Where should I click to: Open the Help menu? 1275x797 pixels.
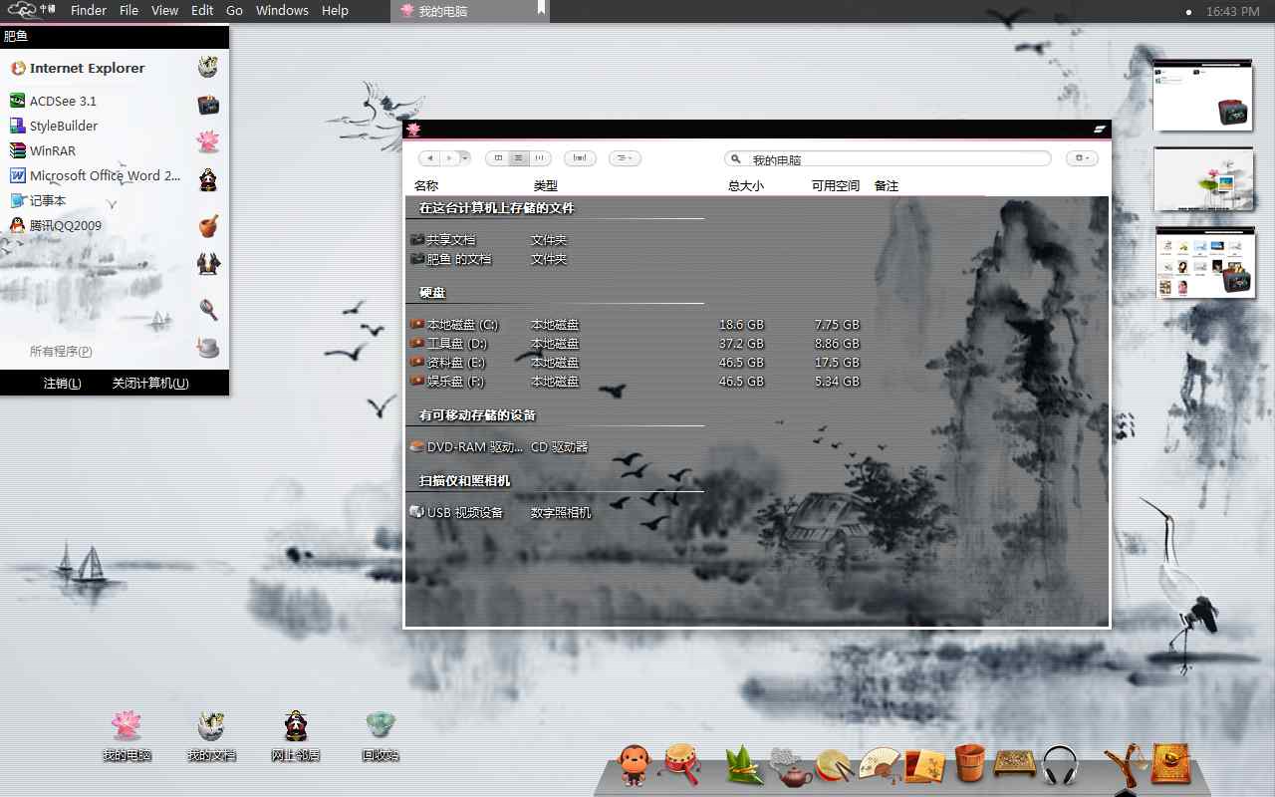pos(335,10)
